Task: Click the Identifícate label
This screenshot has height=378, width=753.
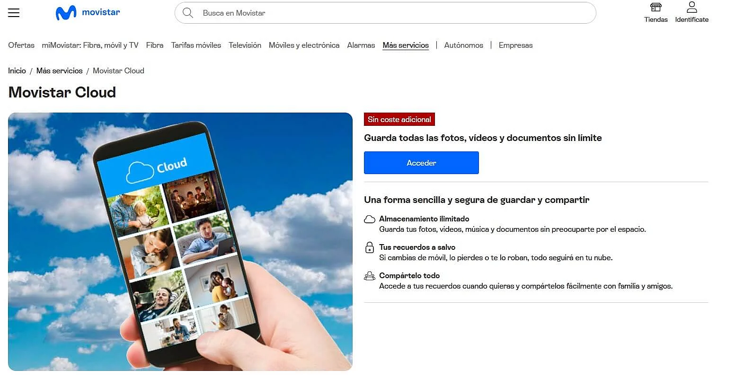Action: pos(691,19)
